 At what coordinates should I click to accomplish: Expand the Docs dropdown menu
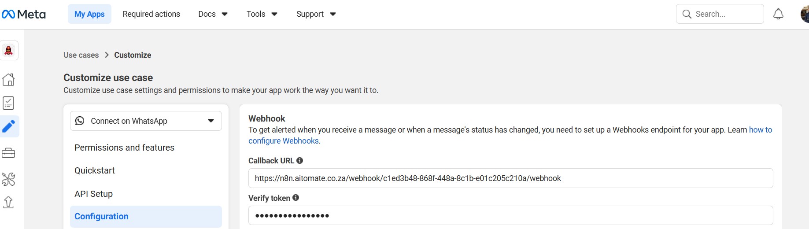tap(213, 14)
